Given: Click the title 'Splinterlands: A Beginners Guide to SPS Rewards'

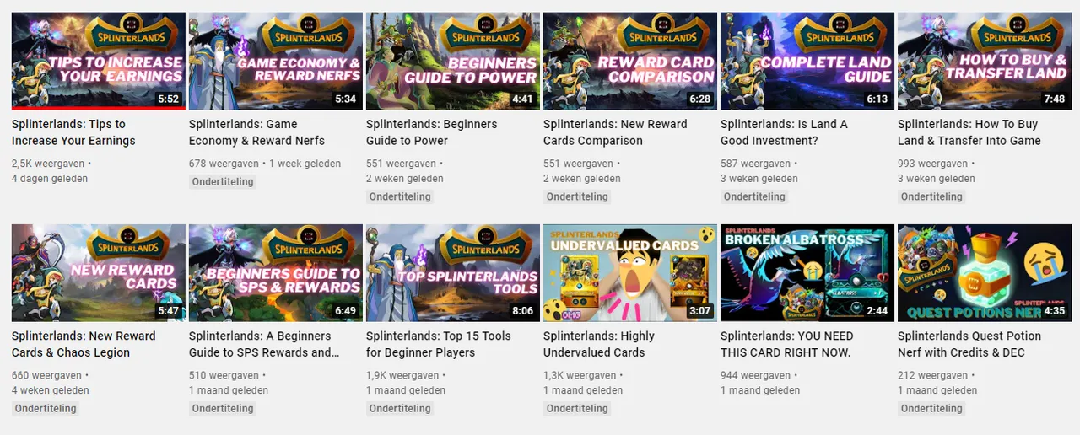Looking at the screenshot, I should 264,344.
